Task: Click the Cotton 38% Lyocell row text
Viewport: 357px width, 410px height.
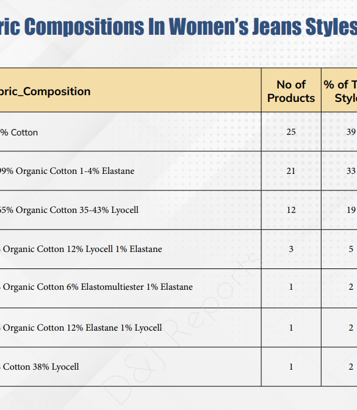Action: [x=40, y=367]
